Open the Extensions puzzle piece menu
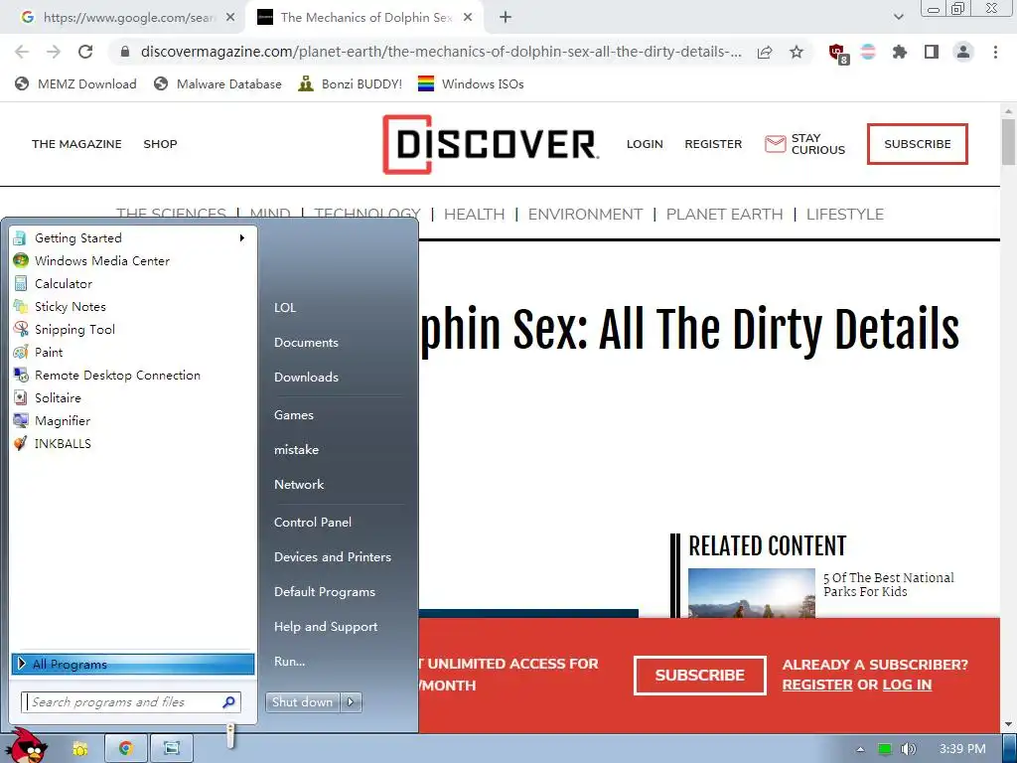1017x763 pixels. click(900, 52)
